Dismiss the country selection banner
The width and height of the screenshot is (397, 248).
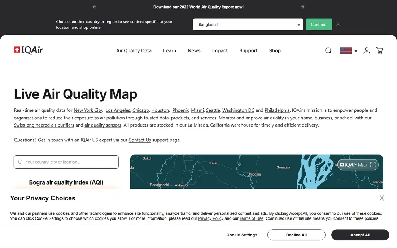[338, 25]
